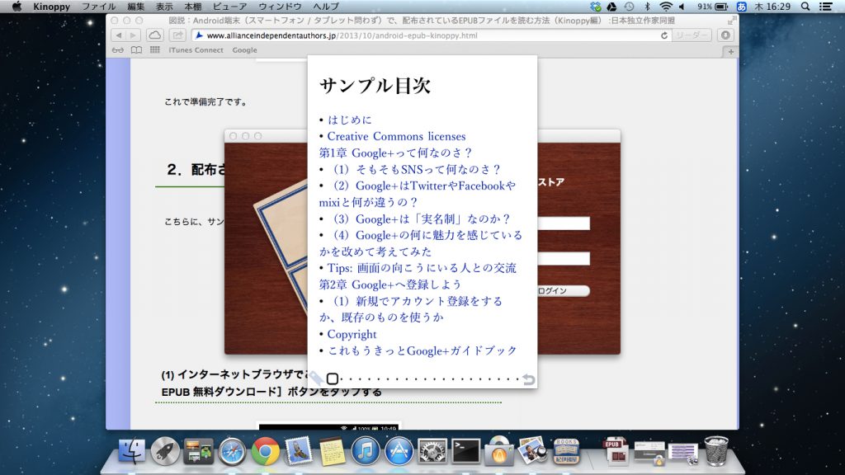Open Tips: 画面の向こうにいる人との交流
This screenshot has height=475, width=845.
422,268
